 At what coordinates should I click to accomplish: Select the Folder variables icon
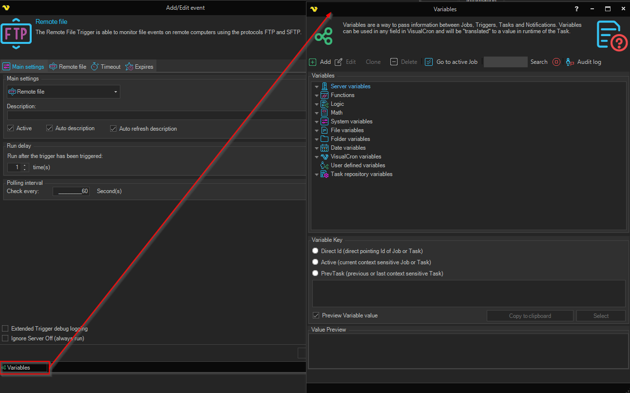pyautogui.click(x=325, y=139)
